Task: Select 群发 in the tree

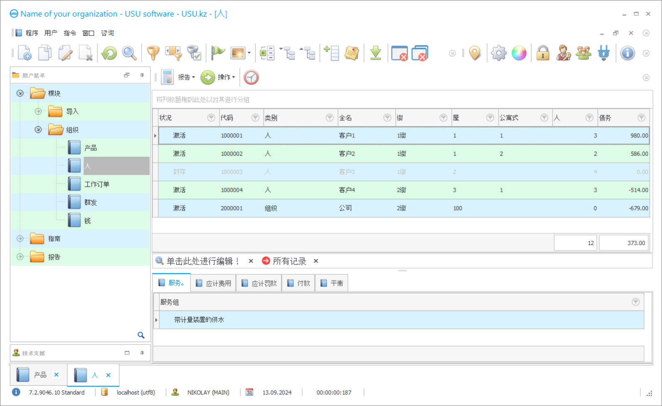Action: (91, 203)
